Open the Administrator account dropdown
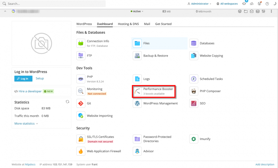Viewport: 278px width, 168px height. click(200, 4)
